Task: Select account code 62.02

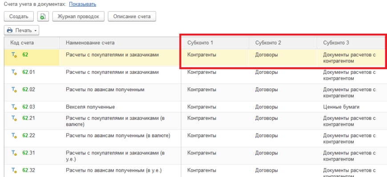Action: click(x=28, y=89)
